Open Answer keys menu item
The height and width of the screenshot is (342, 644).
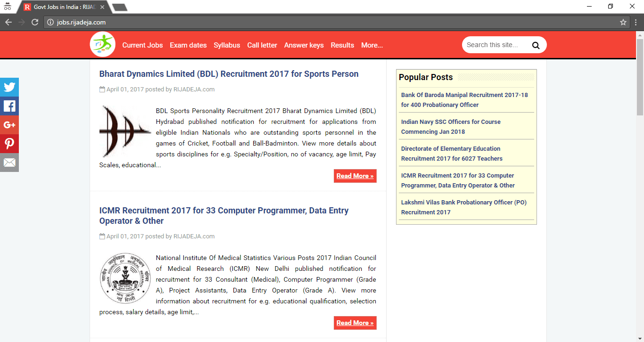point(304,45)
